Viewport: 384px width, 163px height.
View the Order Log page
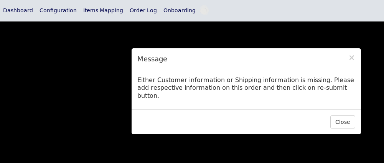point(143,10)
